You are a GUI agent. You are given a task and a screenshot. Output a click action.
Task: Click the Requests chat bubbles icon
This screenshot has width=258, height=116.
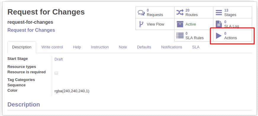pyautogui.click(x=141, y=12)
